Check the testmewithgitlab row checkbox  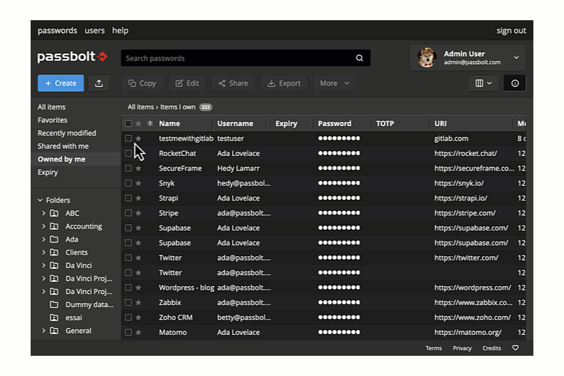[x=128, y=139]
